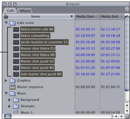Click the Cafe scene bin folder icon

click(12, 23)
